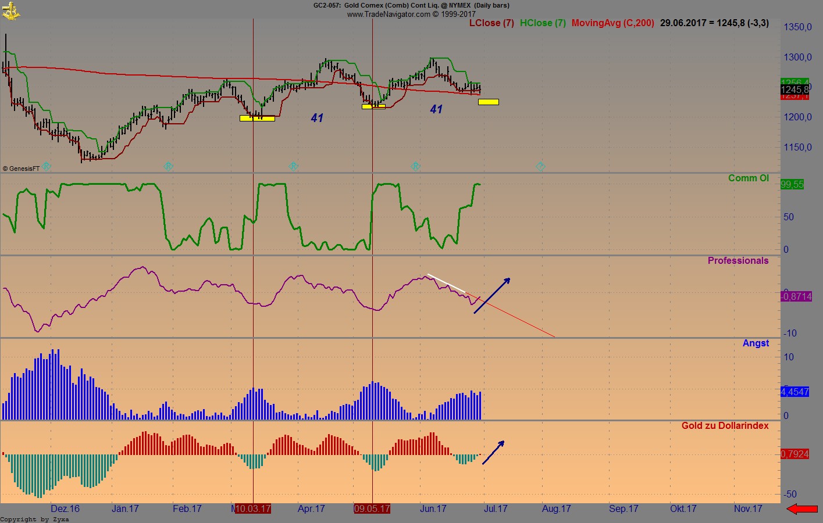The width and height of the screenshot is (823, 523).
Task: Click the gold anchor logo icon
Action: click(11, 10)
